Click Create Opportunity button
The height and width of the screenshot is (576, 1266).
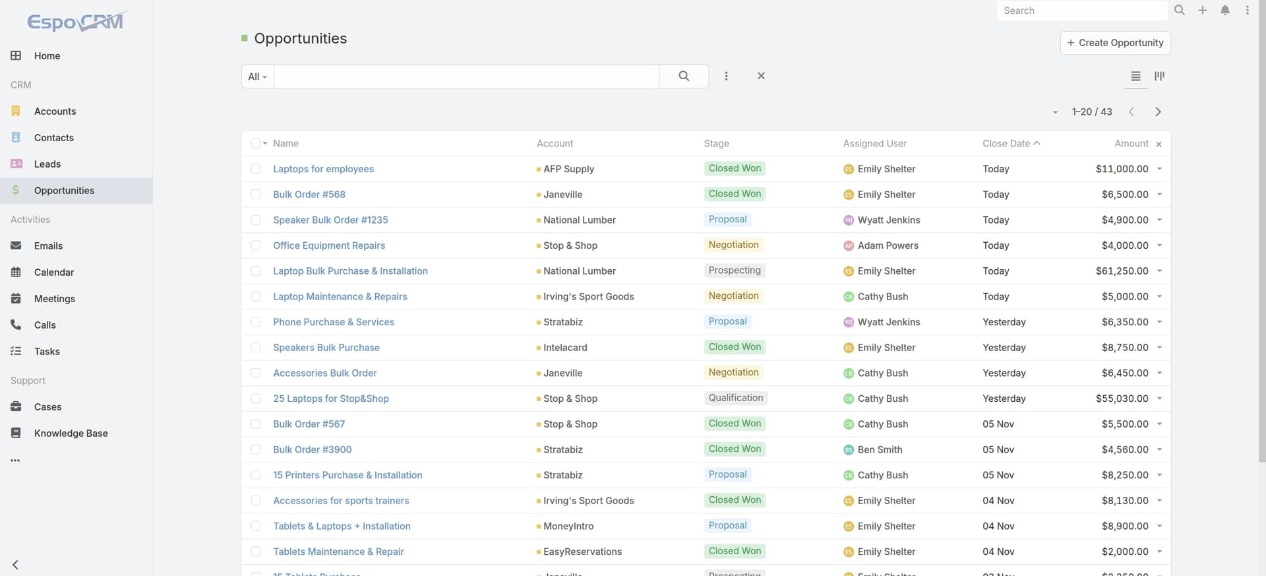pos(1115,43)
